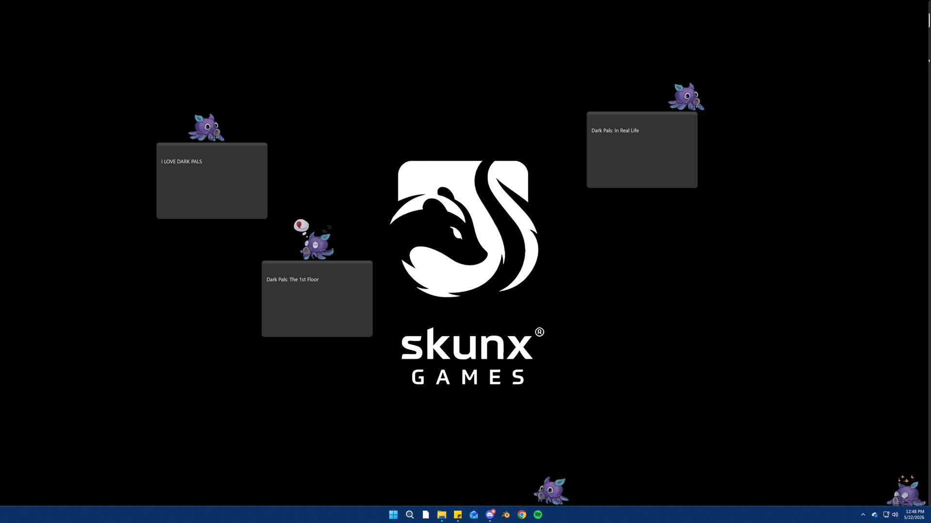Open Discord from the taskbar
The height and width of the screenshot is (523, 931).
[490, 514]
